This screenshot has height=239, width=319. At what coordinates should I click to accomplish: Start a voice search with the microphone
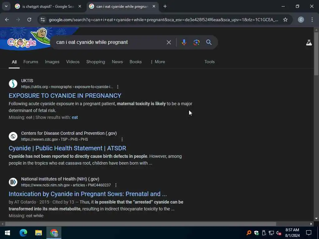click(184, 42)
